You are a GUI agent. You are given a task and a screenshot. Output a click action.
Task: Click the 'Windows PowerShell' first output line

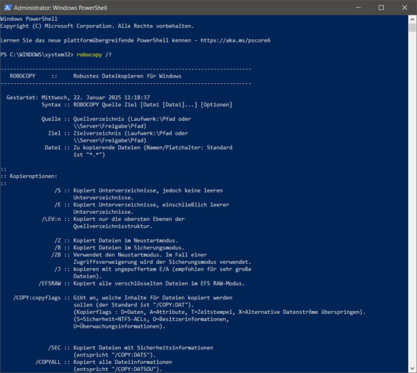(x=28, y=19)
